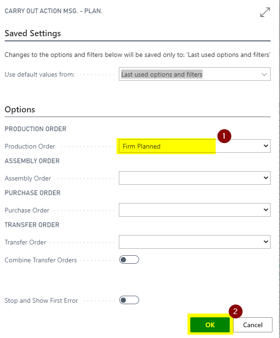The width and height of the screenshot is (280, 338).
Task: Click the 'Combine Transfer Orders' field label
Action: coord(41,260)
